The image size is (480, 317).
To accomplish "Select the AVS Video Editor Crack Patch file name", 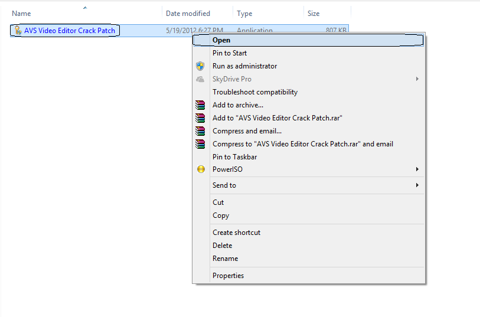I will [70, 31].
